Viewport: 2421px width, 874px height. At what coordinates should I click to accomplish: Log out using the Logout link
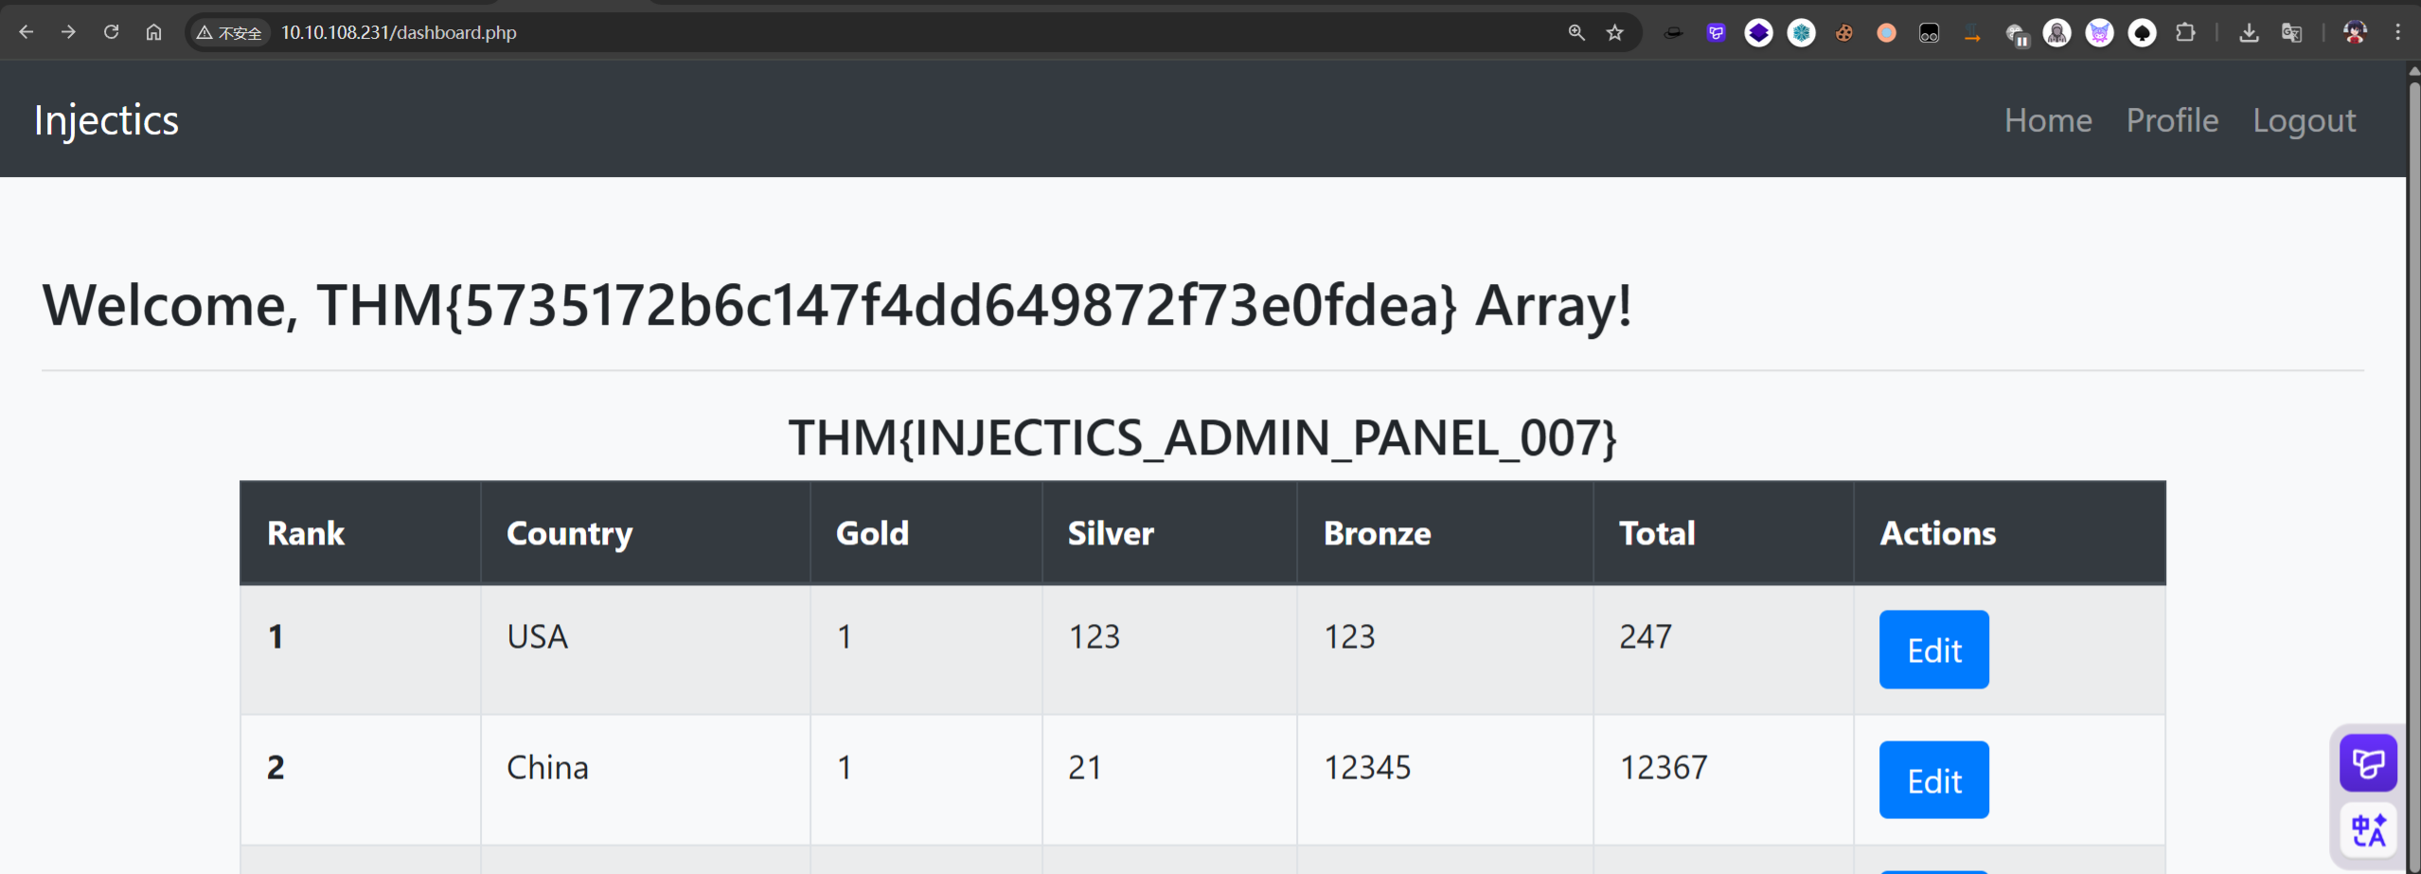click(x=2304, y=120)
